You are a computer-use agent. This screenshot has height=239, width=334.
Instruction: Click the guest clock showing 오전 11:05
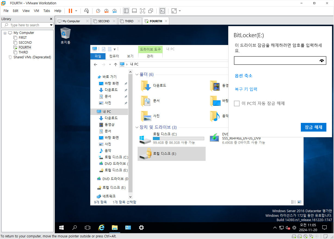(x=308, y=225)
